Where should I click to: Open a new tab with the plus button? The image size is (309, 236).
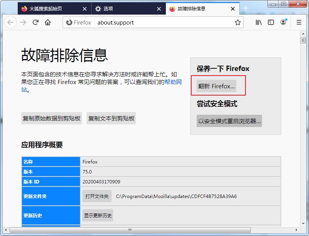point(246,8)
